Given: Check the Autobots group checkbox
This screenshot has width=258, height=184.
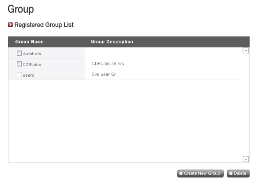Looking at the screenshot, I should pos(19,53).
